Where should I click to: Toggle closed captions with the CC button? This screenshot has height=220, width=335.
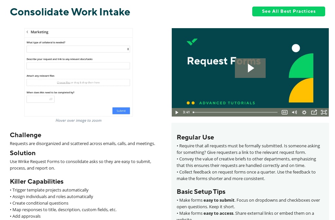(285, 112)
